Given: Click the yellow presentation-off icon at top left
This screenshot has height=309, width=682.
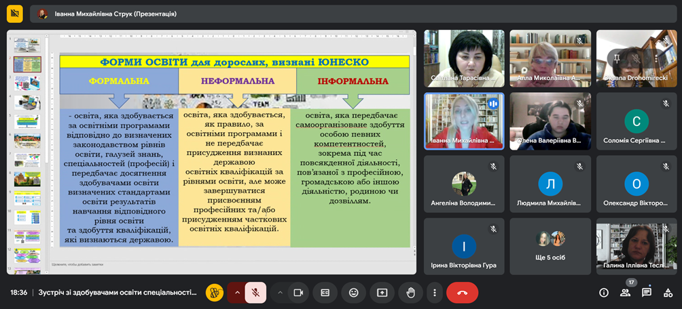Looking at the screenshot, I should pos(14,14).
